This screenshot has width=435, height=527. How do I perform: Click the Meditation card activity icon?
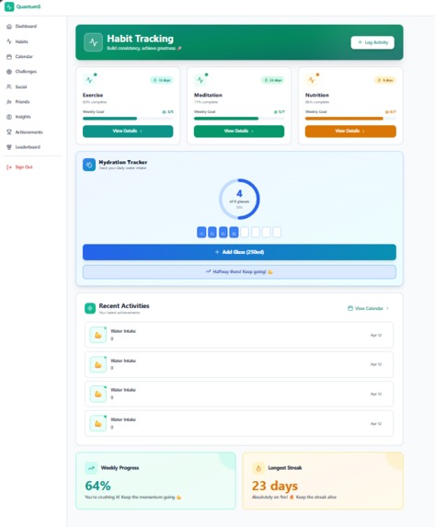(200, 80)
